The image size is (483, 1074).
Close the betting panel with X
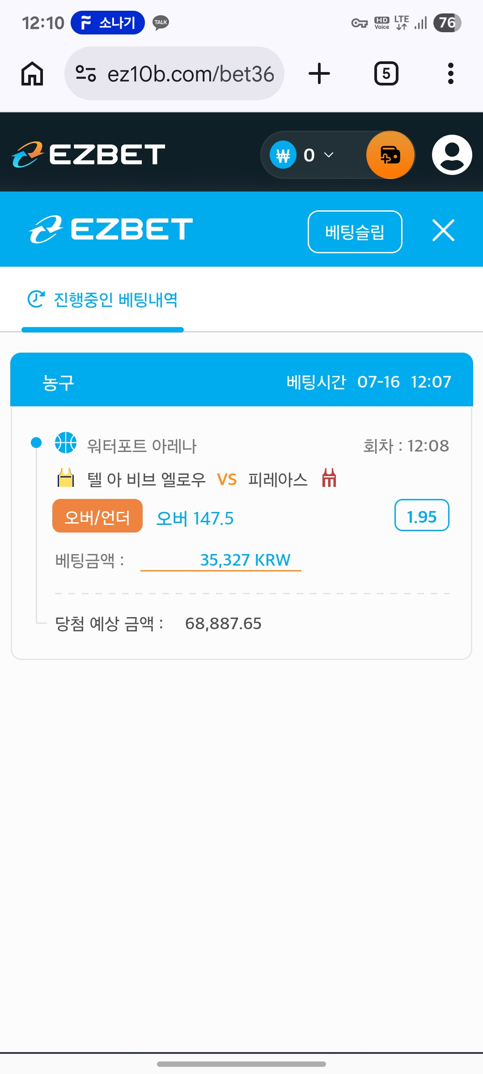click(444, 230)
